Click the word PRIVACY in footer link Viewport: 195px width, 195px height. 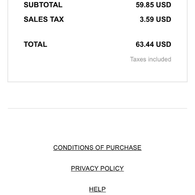pyautogui.click(x=84, y=168)
